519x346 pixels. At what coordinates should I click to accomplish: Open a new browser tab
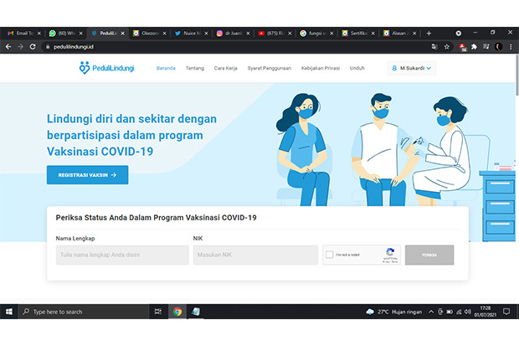429,34
